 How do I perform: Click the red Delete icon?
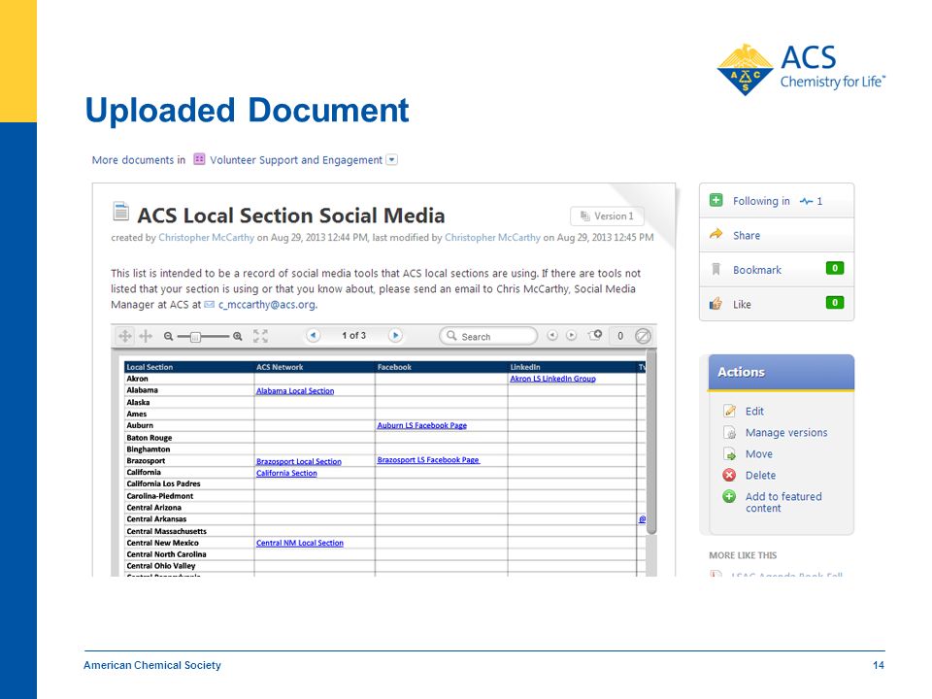729,475
